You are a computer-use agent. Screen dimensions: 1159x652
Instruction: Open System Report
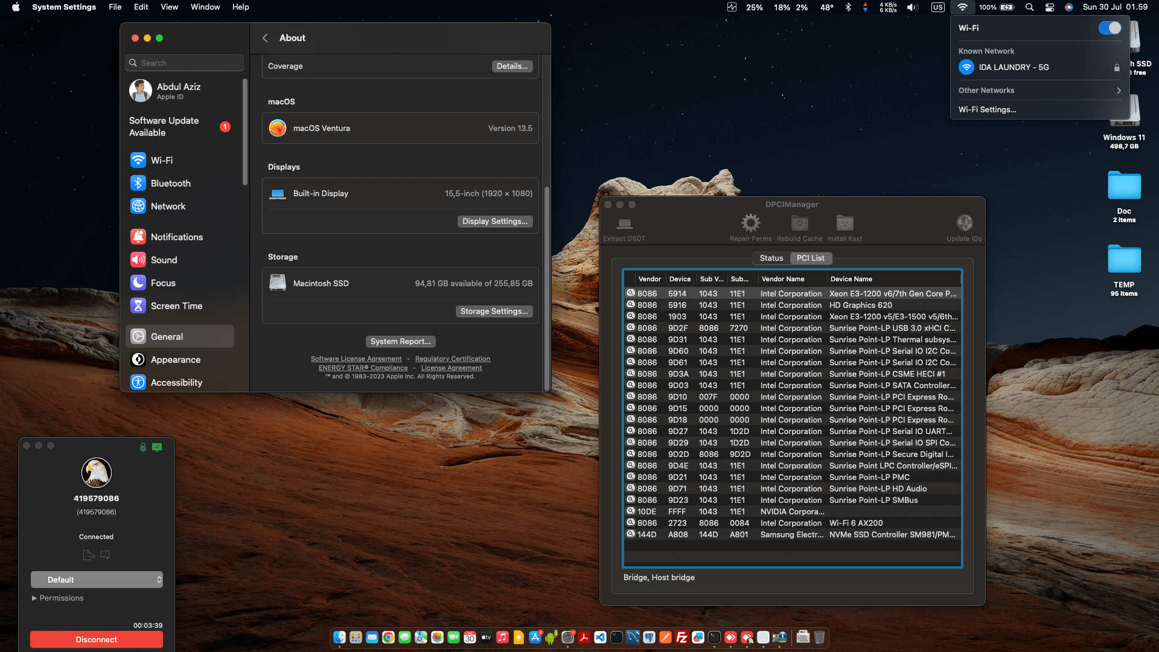(x=401, y=342)
